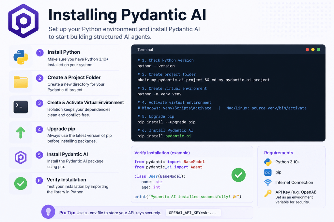Click the 'pip' requirement label
Screen dimensions: 334x222
pos(278,172)
